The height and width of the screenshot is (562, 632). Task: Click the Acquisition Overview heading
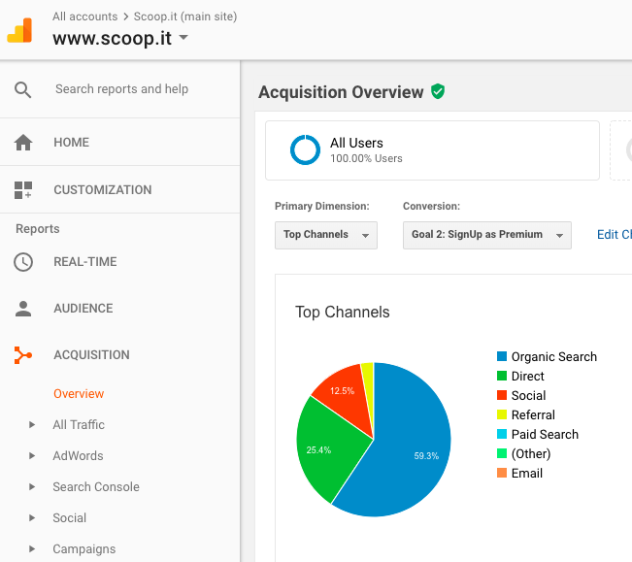tap(341, 92)
